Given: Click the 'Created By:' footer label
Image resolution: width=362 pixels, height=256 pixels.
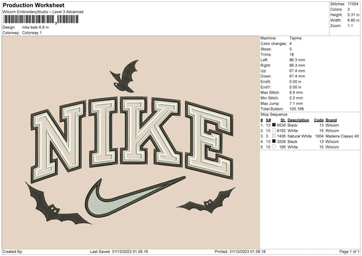Looking at the screenshot, I should click(x=13, y=252).
